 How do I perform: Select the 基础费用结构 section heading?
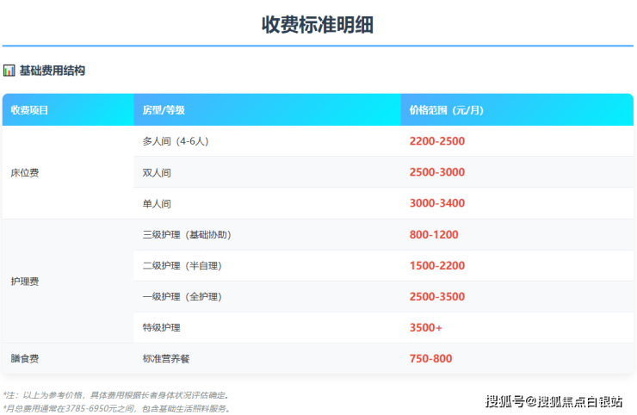coord(53,71)
